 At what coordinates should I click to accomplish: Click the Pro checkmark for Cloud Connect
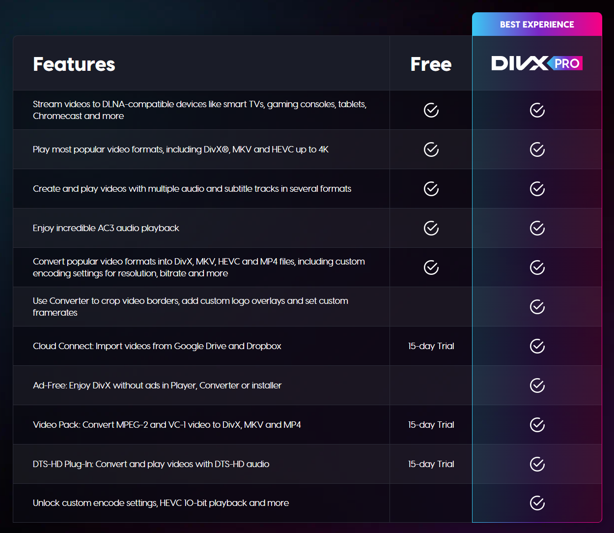pyautogui.click(x=537, y=346)
